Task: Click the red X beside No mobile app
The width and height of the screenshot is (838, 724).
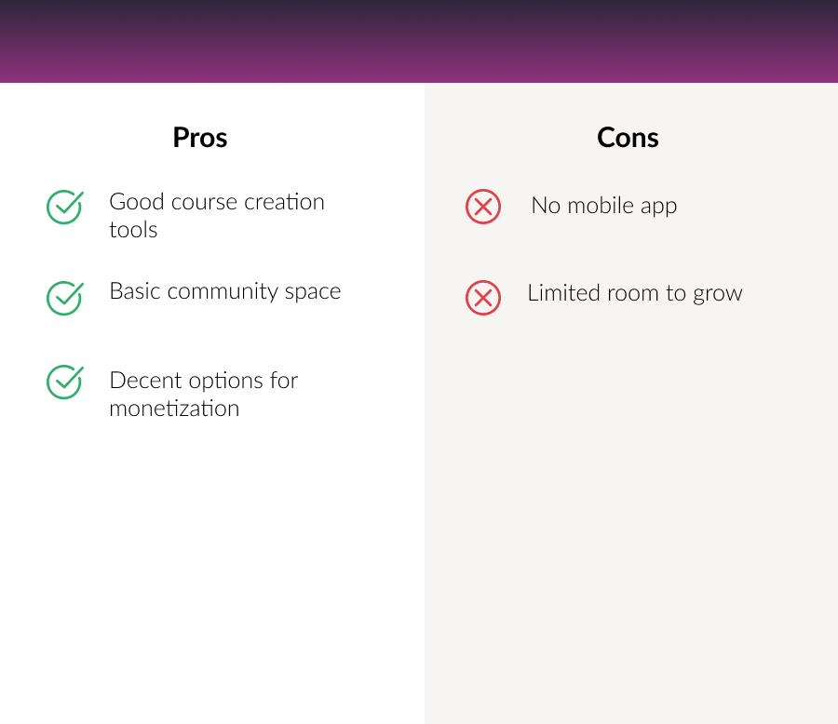Action: pyautogui.click(x=482, y=206)
